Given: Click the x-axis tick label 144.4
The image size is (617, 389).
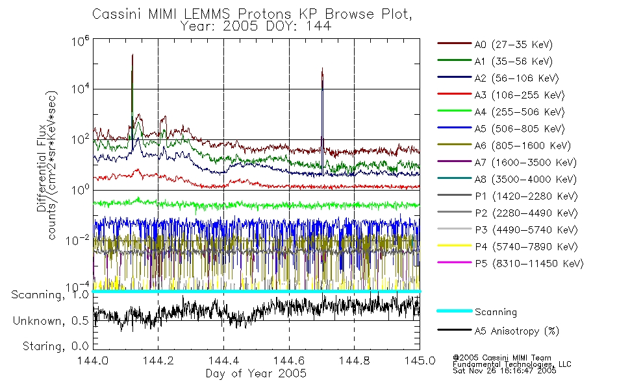Looking at the screenshot, I should coord(223,360).
